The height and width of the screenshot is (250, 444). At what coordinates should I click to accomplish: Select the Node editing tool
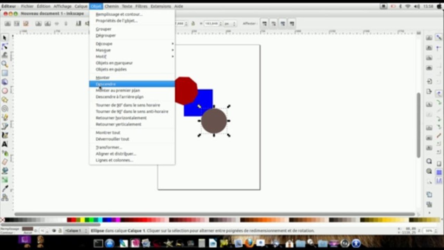(x=5, y=46)
